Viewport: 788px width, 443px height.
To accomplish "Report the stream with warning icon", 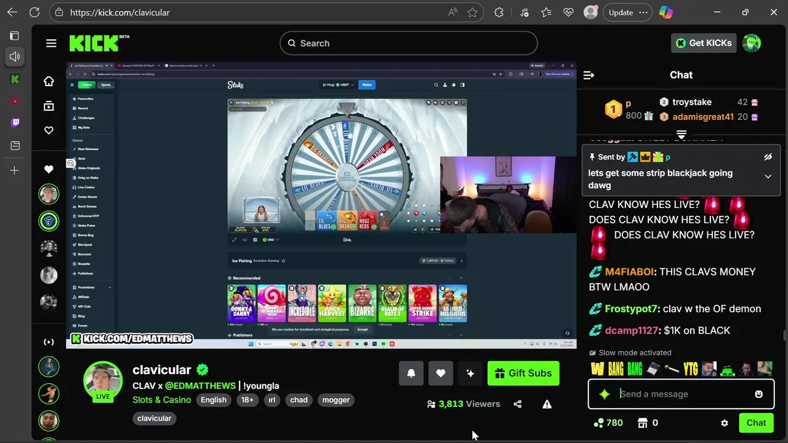I will pyautogui.click(x=547, y=404).
